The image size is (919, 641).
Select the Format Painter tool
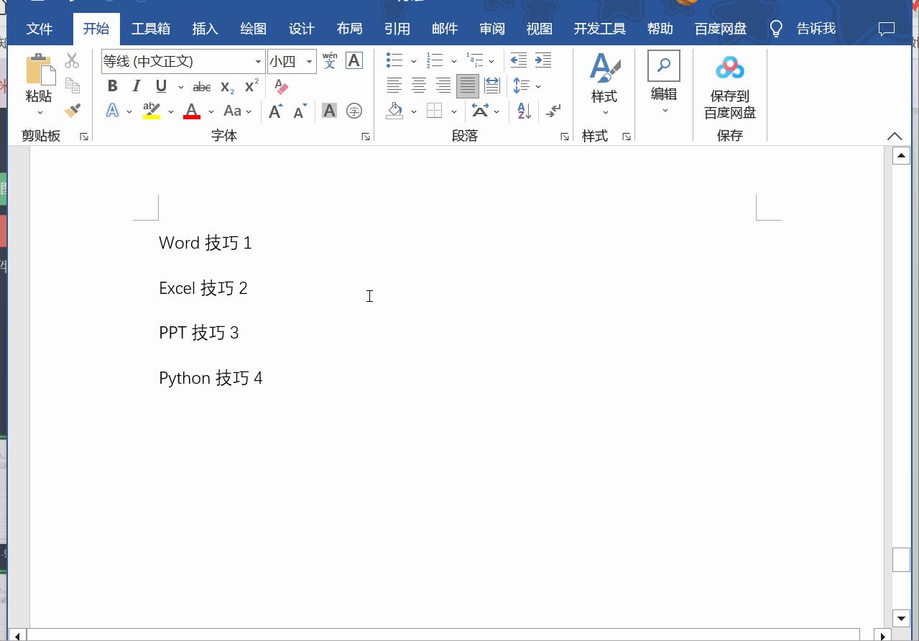click(x=71, y=110)
